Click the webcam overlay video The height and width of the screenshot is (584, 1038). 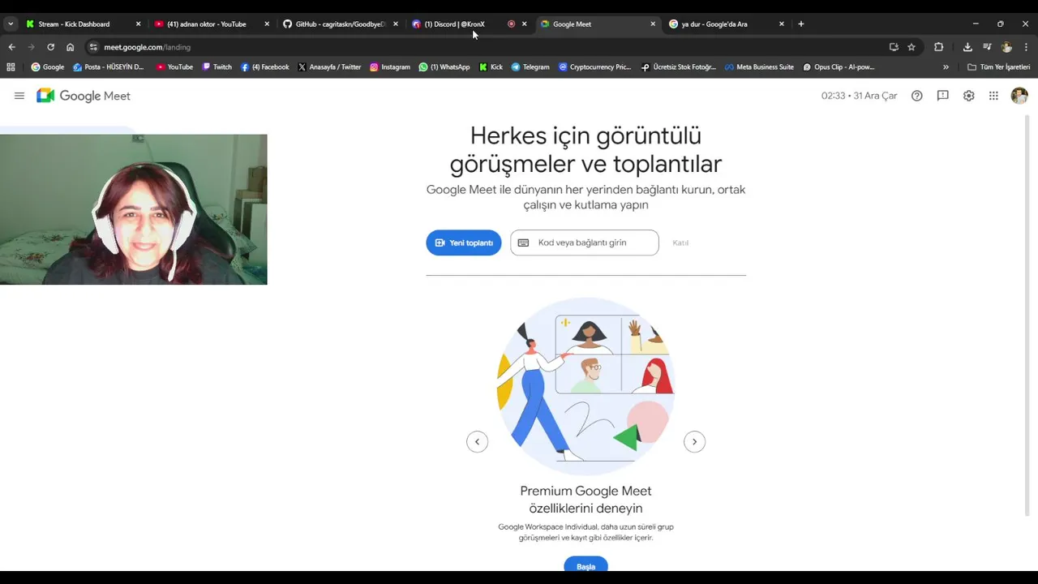[134, 209]
